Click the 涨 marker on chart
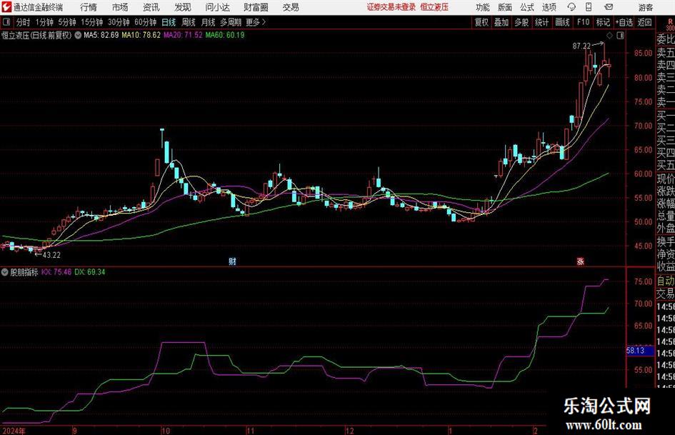The height and width of the screenshot is (435, 675). [580, 261]
